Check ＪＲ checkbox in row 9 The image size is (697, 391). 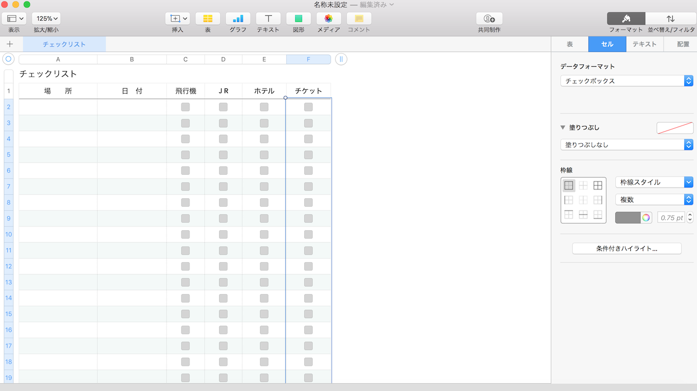click(223, 218)
